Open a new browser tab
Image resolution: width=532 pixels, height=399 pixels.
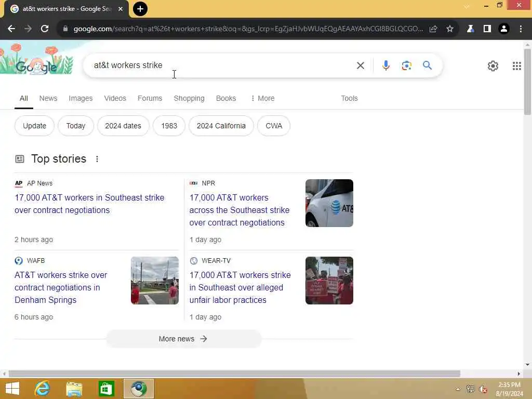point(140,9)
